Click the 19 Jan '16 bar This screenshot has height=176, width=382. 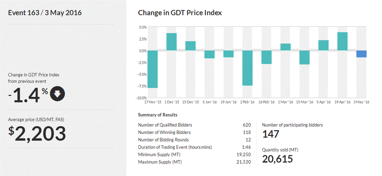(x=228, y=54)
